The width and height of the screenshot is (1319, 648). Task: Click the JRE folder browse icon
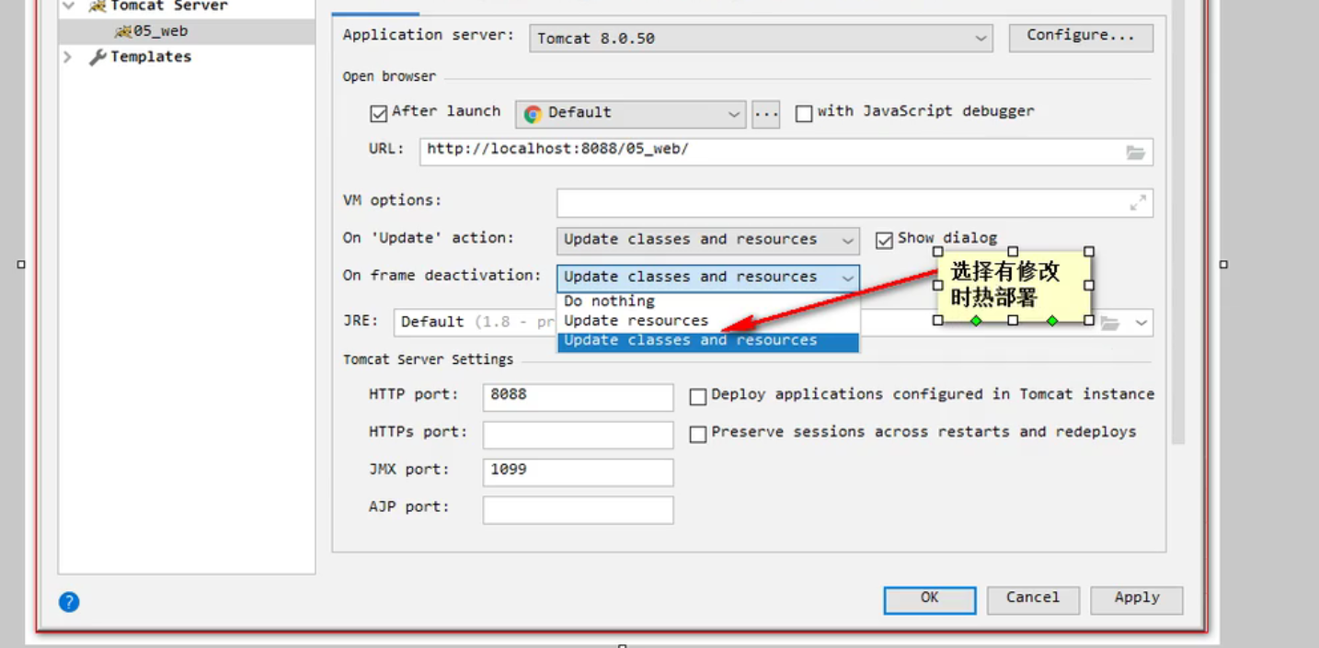click(x=1111, y=323)
